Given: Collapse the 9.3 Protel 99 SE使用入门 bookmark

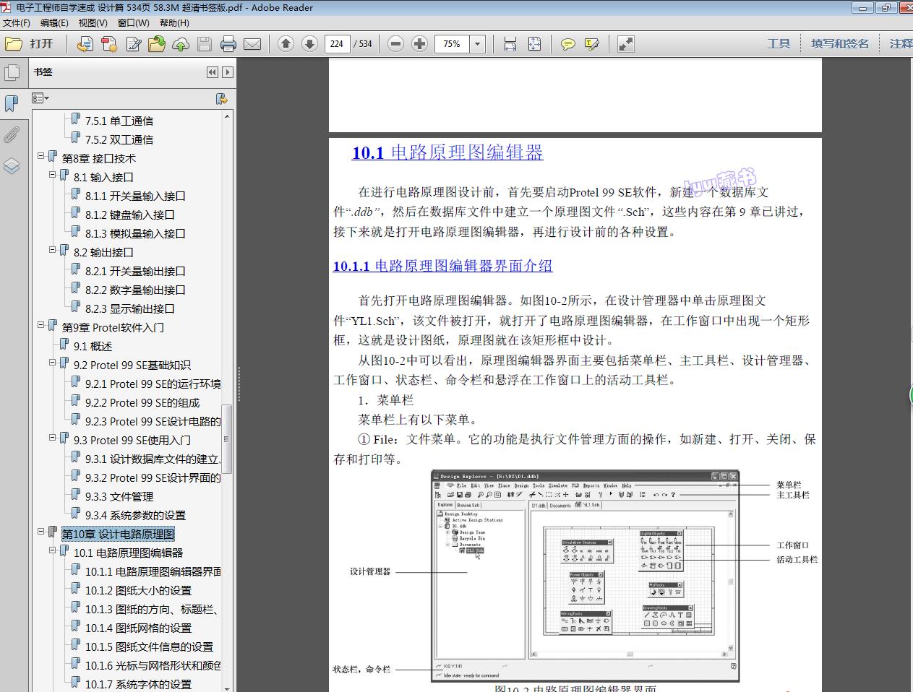Looking at the screenshot, I should point(53,438).
